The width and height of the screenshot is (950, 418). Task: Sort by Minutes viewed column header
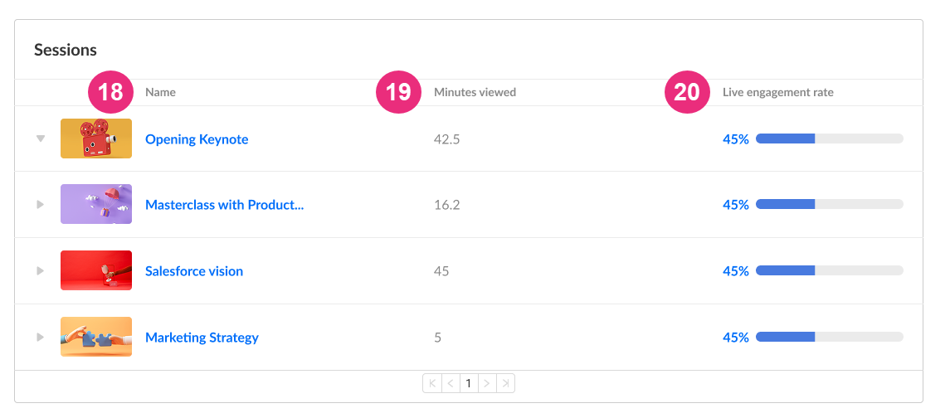click(x=475, y=93)
